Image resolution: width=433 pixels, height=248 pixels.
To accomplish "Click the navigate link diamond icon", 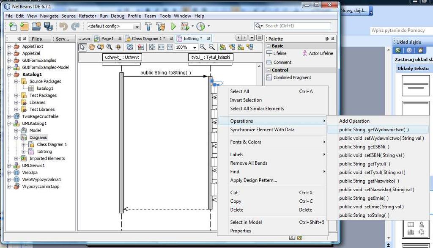I will pos(118,47).
